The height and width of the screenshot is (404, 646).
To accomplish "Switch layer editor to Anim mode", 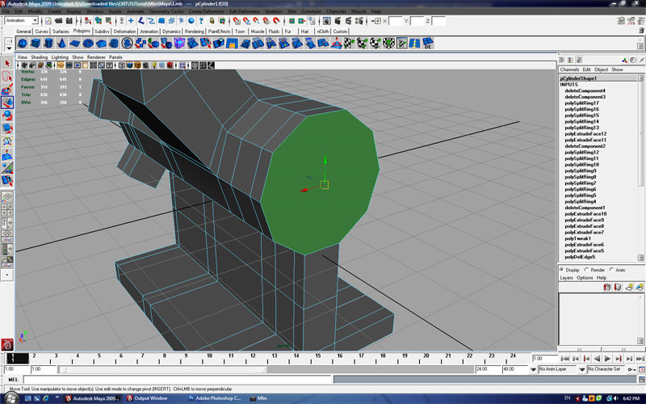I will click(x=613, y=270).
